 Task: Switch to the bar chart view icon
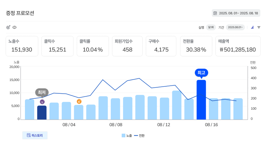pyautogui.click(x=252, y=27)
